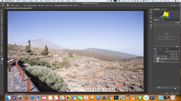Toggle lock transparent pixels in Layers panel
This screenshot has height=101, width=181.
click(x=157, y=56)
